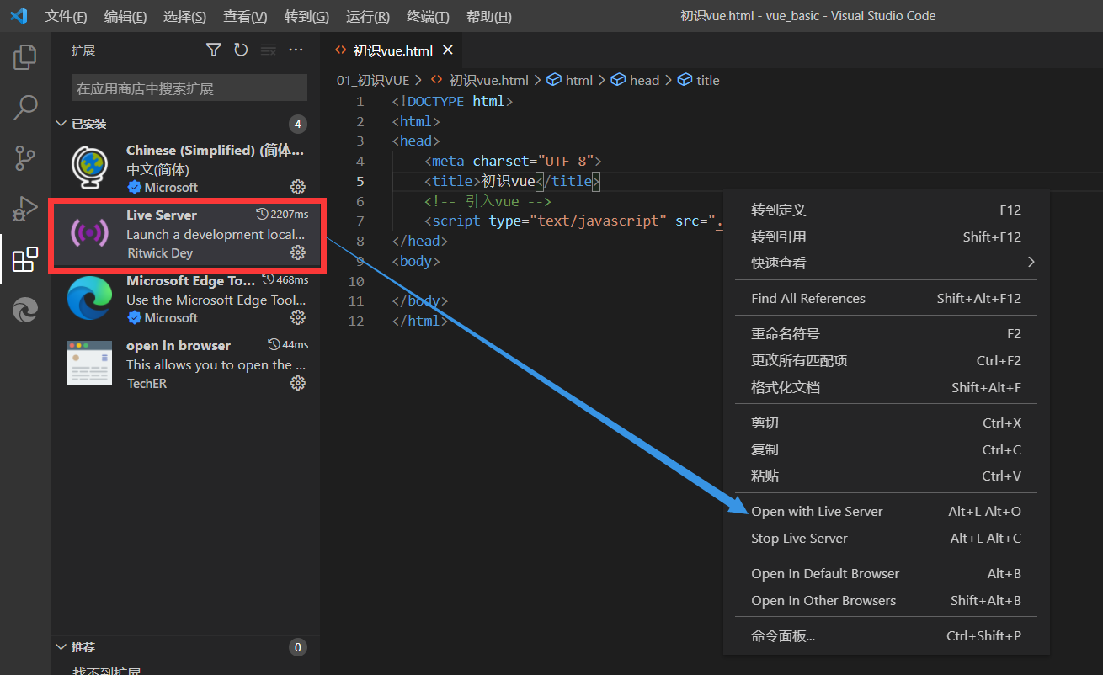The image size is (1103, 675).
Task: Choose 格式化文档 in context menu
Action: point(886,387)
